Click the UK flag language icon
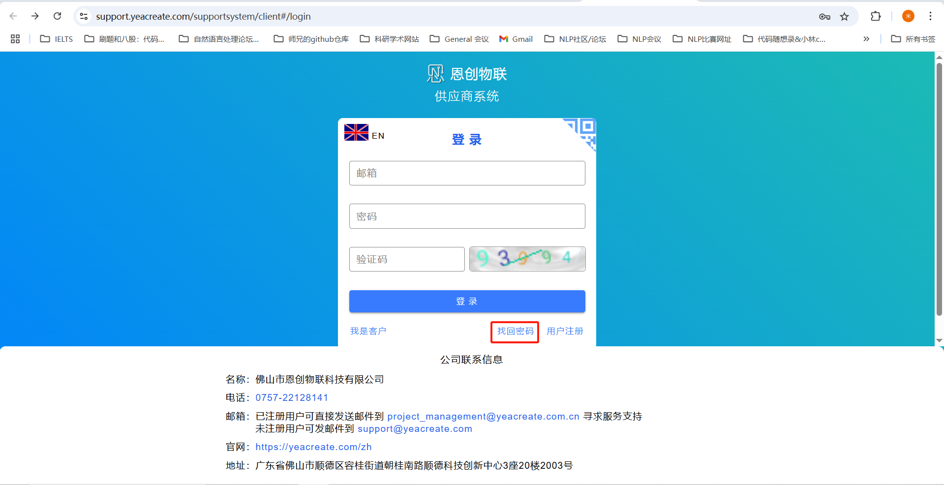 pyautogui.click(x=356, y=133)
